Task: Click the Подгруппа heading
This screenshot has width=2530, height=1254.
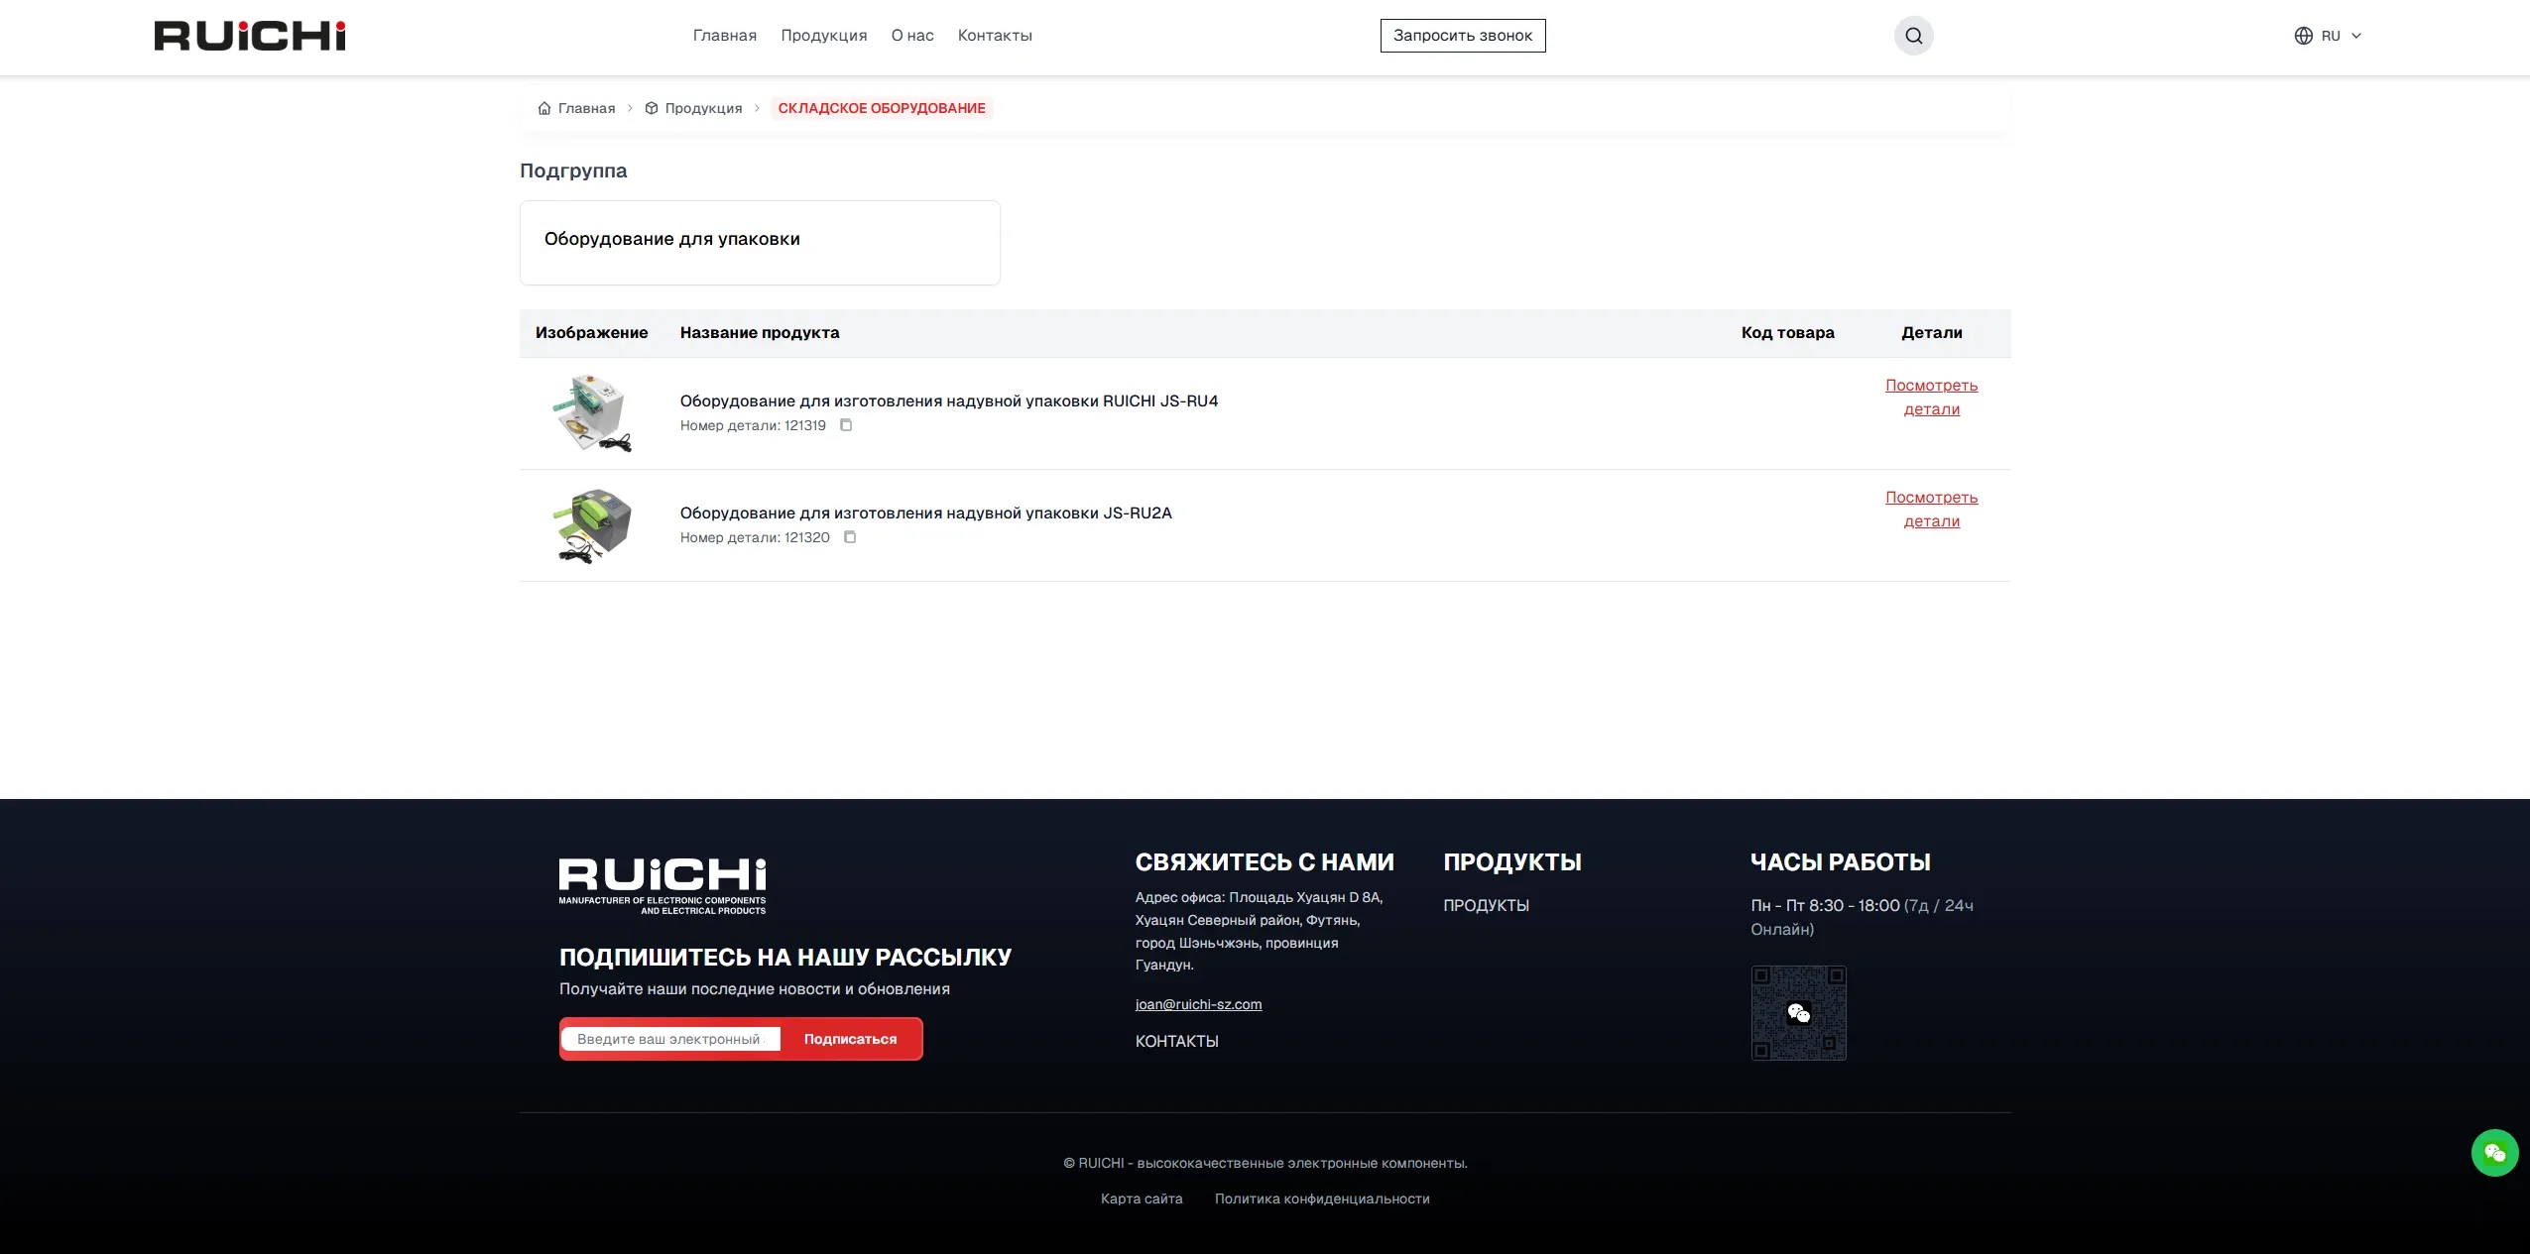Action: pyautogui.click(x=573, y=171)
